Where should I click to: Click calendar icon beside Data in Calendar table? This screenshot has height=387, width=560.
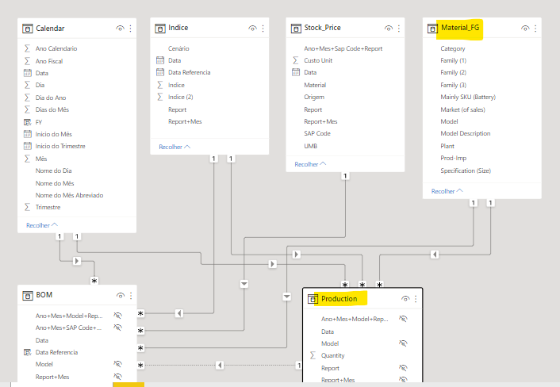tap(28, 73)
